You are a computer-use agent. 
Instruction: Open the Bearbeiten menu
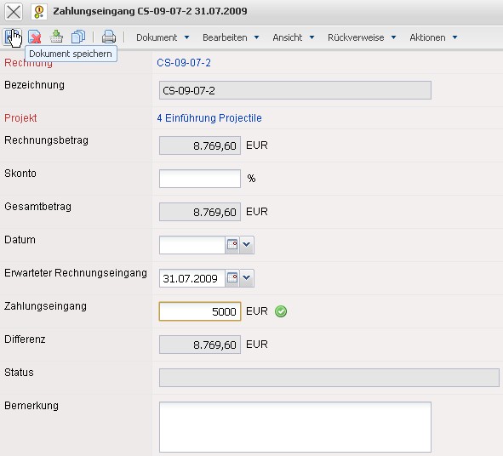231,37
